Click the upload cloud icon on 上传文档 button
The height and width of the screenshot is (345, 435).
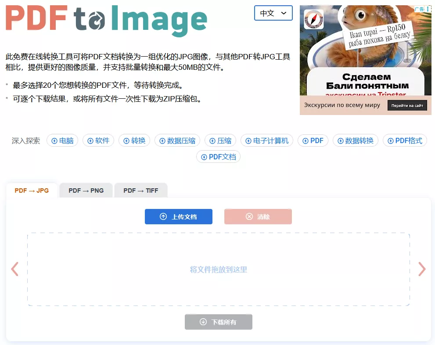tap(163, 216)
